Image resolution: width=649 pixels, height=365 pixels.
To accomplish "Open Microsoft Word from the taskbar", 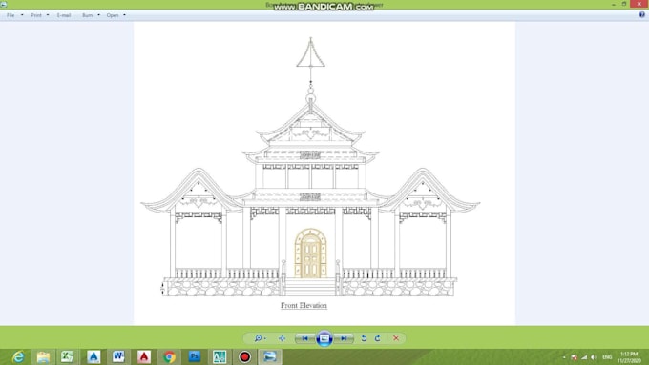I will coord(118,356).
